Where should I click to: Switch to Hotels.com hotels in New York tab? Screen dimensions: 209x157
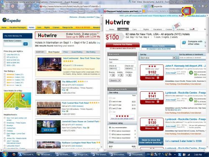pos(162,11)
